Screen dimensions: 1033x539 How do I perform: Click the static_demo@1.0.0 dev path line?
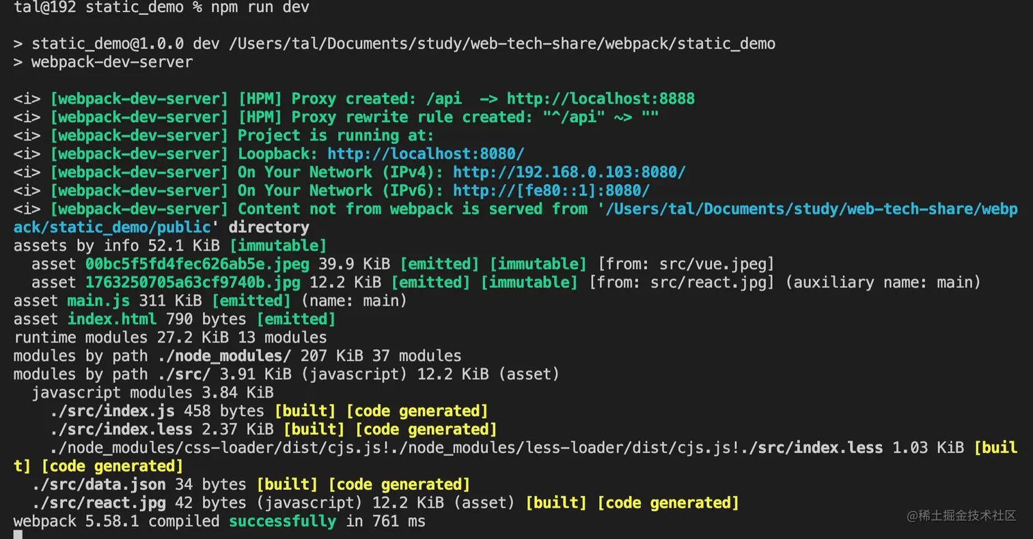(394, 44)
